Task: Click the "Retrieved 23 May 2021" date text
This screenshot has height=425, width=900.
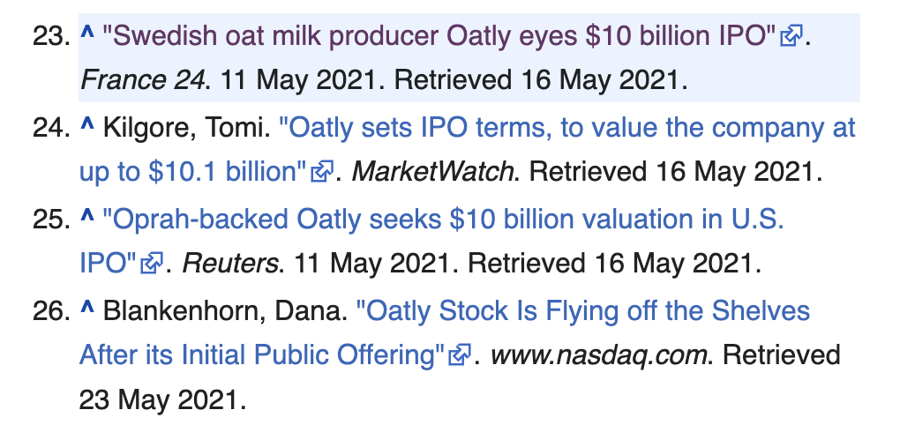Action: 460,377
